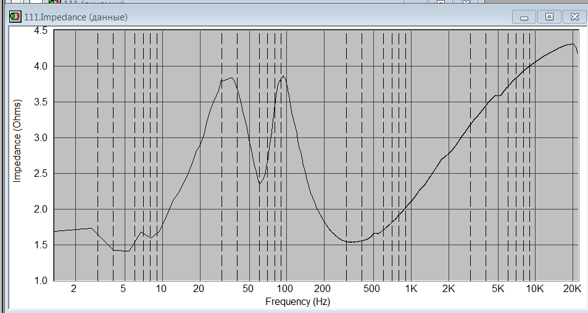
Task: Click the '2.5' impedance axis value
Action: [41, 173]
